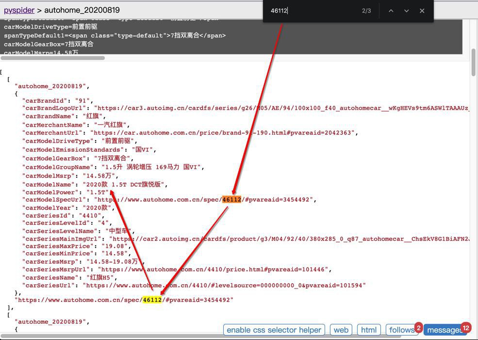Click the spanTypeDefault1 log line
The image size is (478, 340).
pos(115,35)
